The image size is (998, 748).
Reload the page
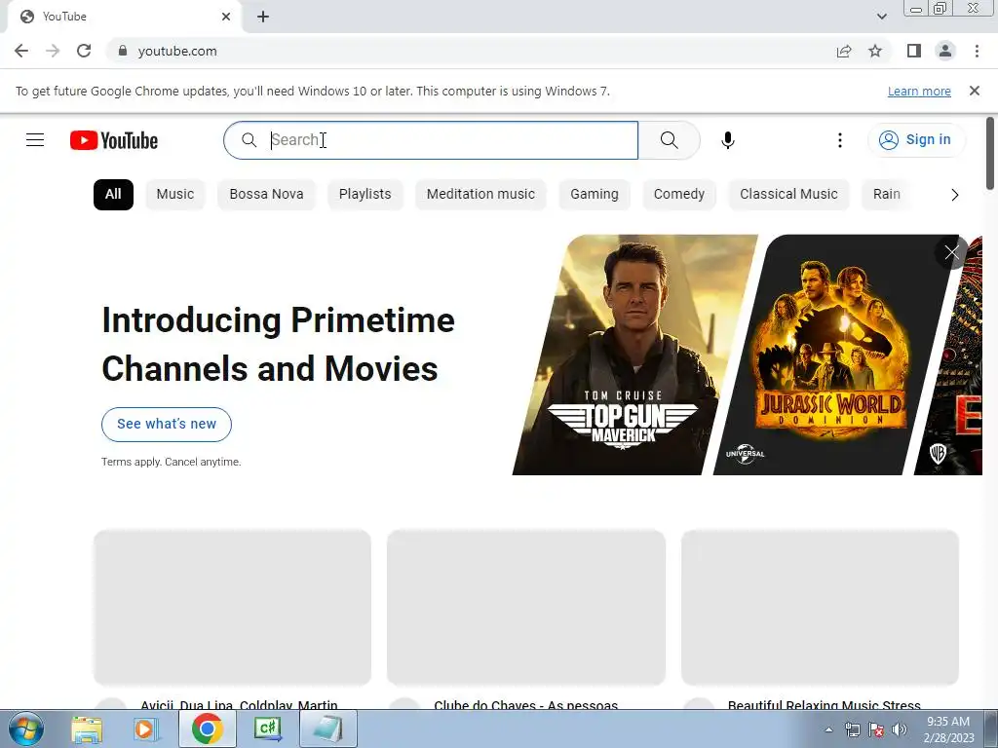(x=84, y=51)
